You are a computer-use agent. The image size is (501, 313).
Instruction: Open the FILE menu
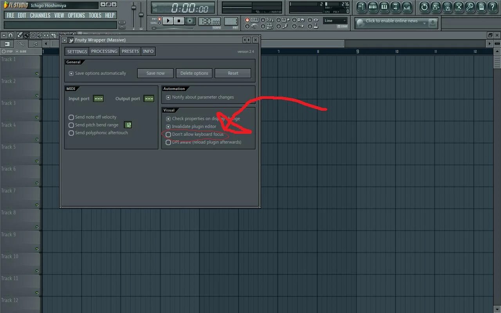(x=11, y=15)
